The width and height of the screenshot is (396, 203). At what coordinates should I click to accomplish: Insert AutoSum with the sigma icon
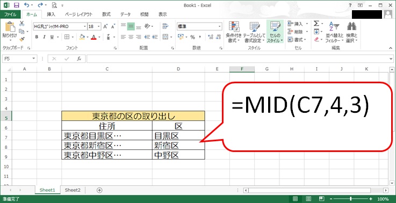point(316,24)
